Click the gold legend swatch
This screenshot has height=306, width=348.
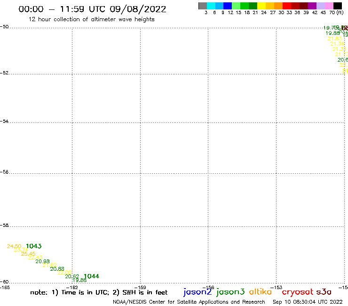pyautogui.click(x=270, y=6)
